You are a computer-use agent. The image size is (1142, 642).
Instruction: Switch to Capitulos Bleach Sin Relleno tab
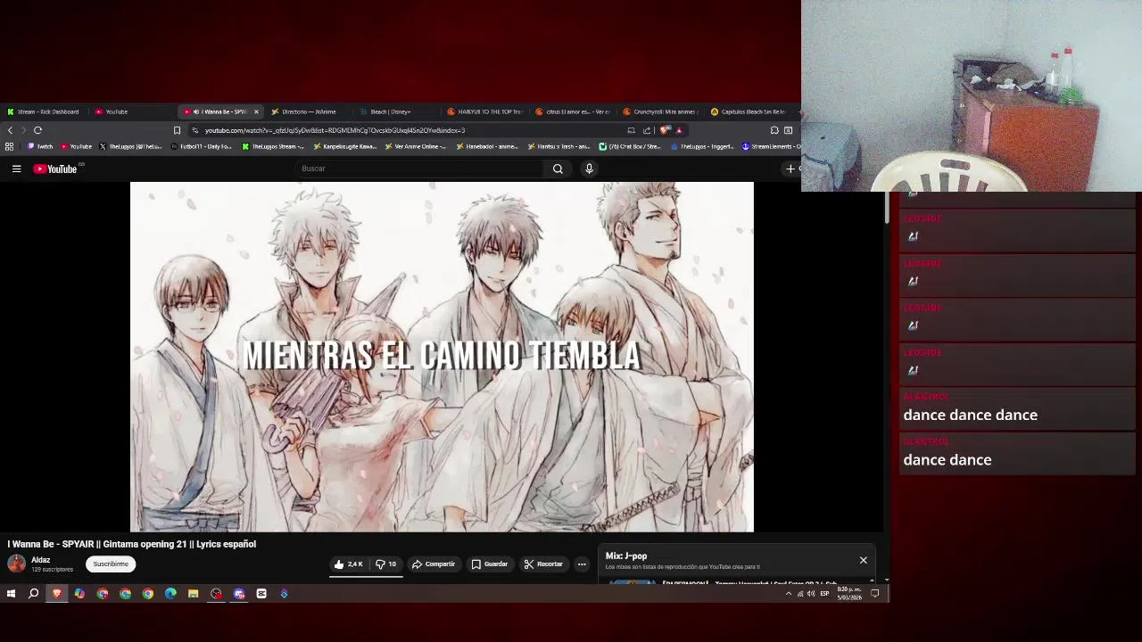coord(748,111)
